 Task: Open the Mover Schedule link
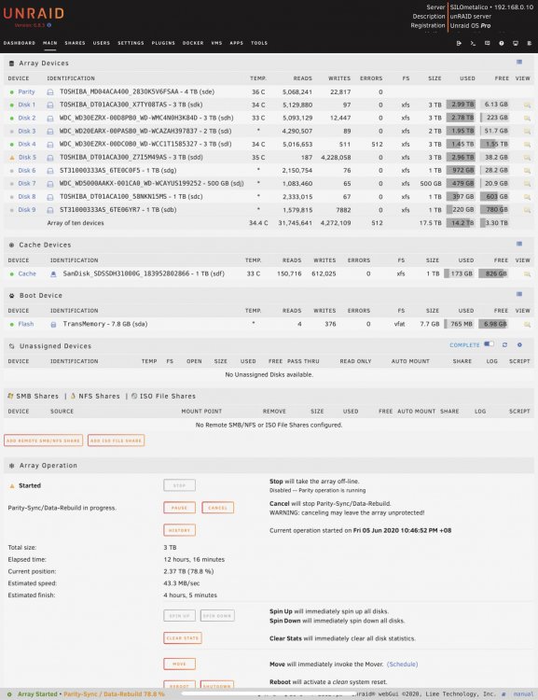(403, 665)
